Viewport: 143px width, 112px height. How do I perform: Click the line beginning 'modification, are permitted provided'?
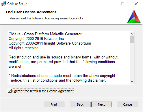(62, 62)
